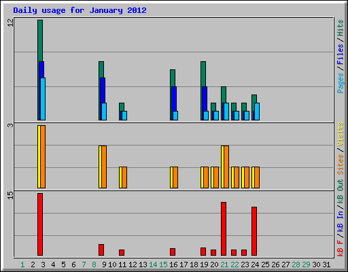Click the red kB F bar for day 21
Image resolution: width=348 pixels, height=272 pixels.
pos(224,228)
